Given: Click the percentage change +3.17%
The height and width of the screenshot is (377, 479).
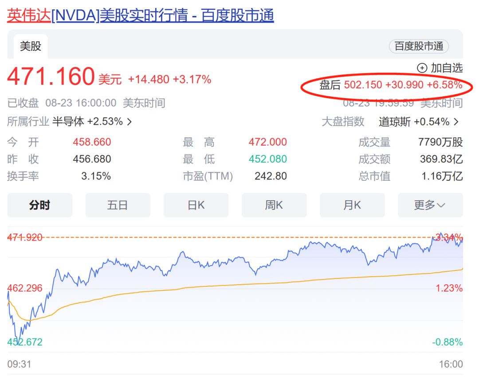Looking at the screenshot, I should [x=192, y=79].
